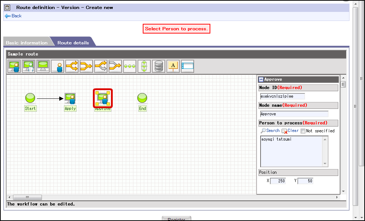The height and width of the screenshot is (221, 365).
Task: Click the 'The workflow can be edited.' status text
Action: 41,204
